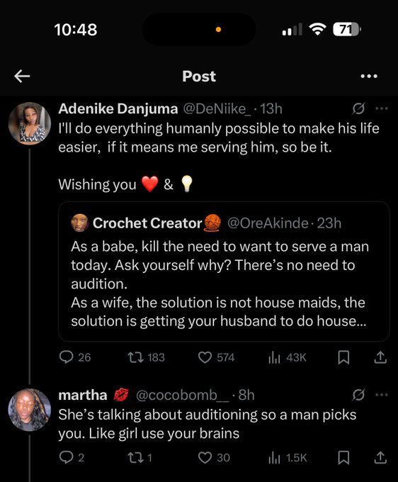Like martha's reply with 30 likes

(214, 458)
